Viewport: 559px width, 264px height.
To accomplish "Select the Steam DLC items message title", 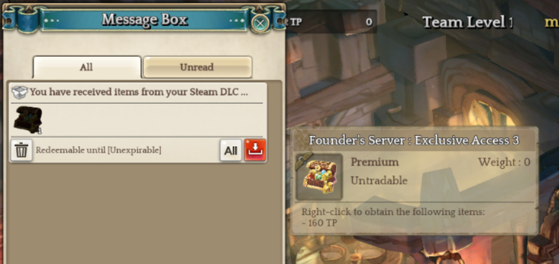I will tap(139, 92).
